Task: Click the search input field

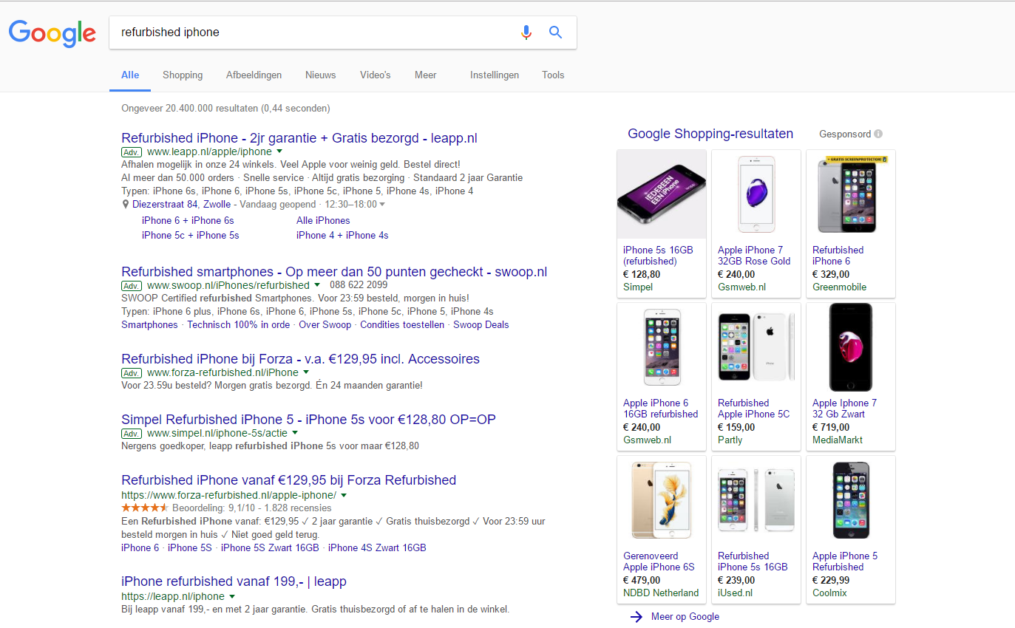Action: 310,33
